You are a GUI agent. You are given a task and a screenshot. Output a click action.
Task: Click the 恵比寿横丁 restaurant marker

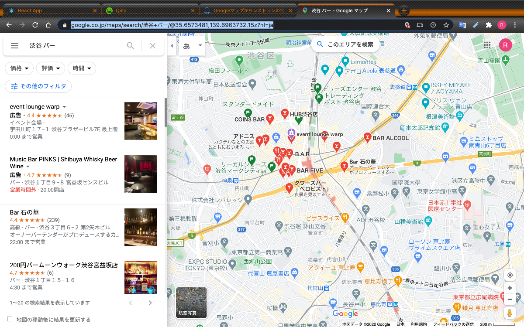coord(397,280)
